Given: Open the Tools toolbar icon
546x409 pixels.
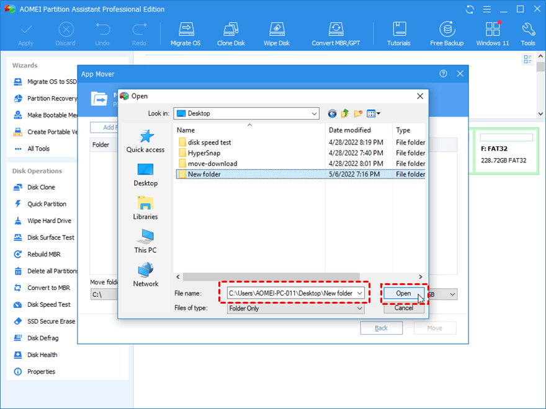Looking at the screenshot, I should pos(528,34).
